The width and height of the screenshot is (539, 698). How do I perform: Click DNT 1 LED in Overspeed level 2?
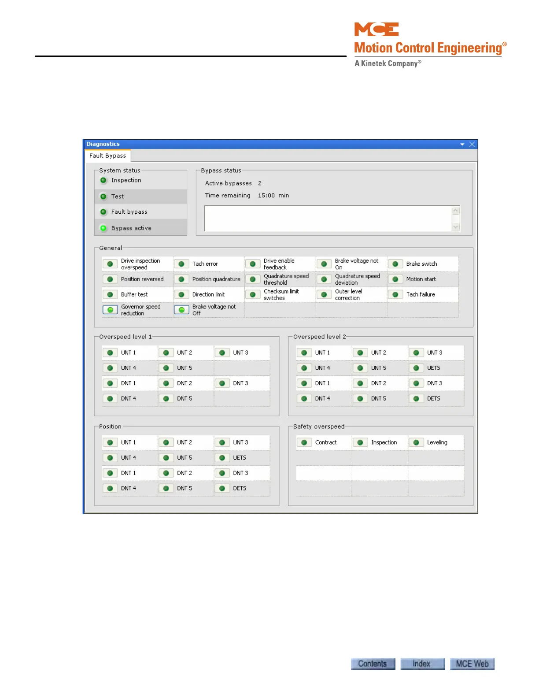coord(304,383)
